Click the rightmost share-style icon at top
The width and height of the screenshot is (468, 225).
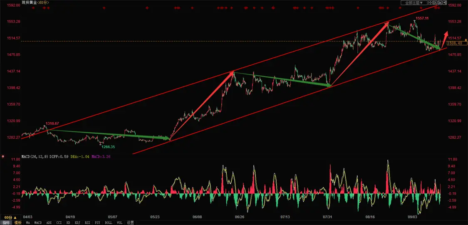coord(446,3)
